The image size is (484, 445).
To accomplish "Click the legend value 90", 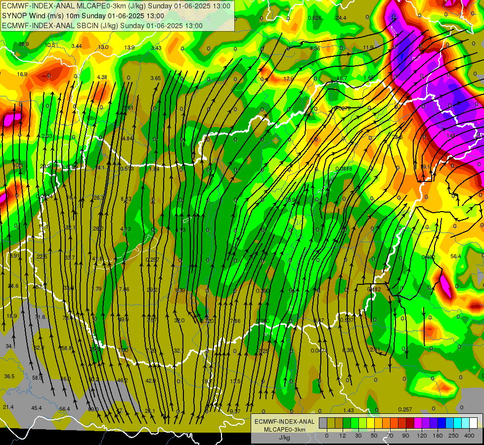I will pyautogui.click(x=405, y=436).
